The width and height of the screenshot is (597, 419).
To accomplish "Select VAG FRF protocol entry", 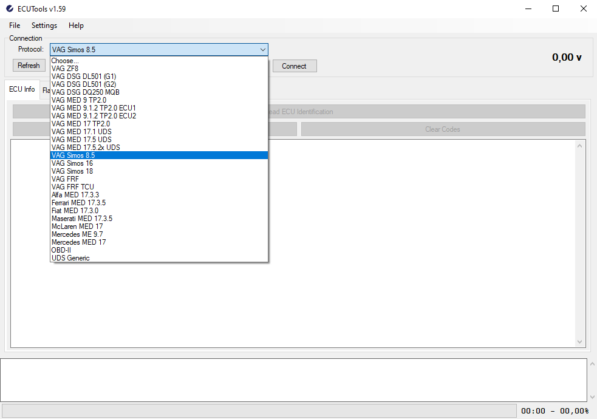I will 159,179.
